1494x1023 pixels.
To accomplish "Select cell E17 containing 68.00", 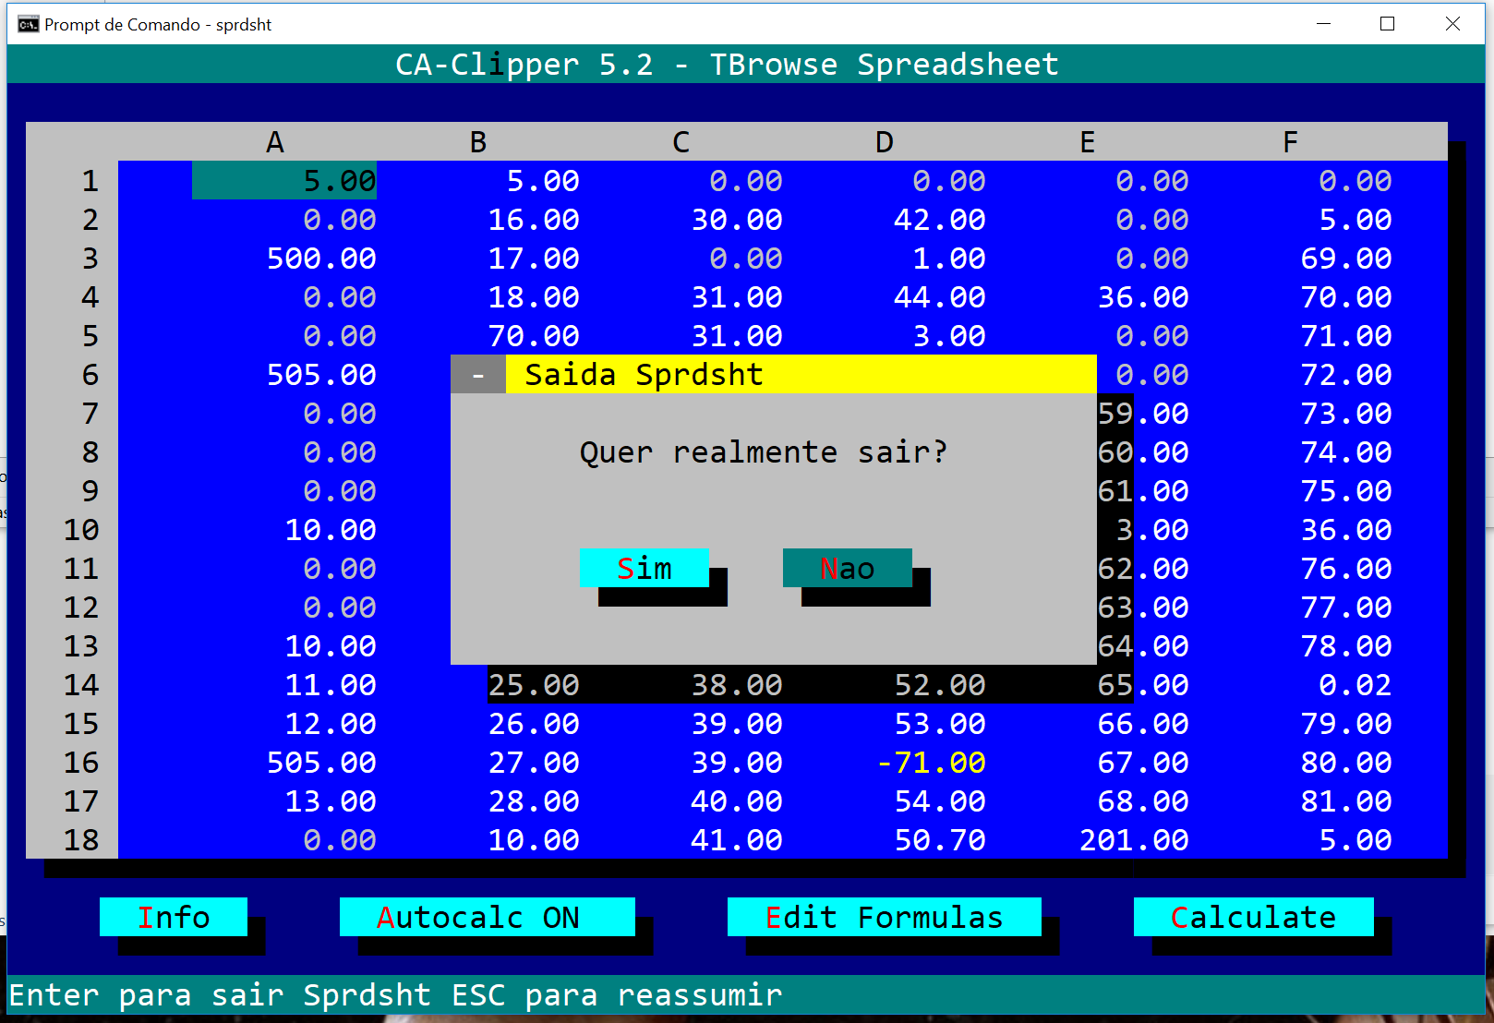I will (1143, 800).
